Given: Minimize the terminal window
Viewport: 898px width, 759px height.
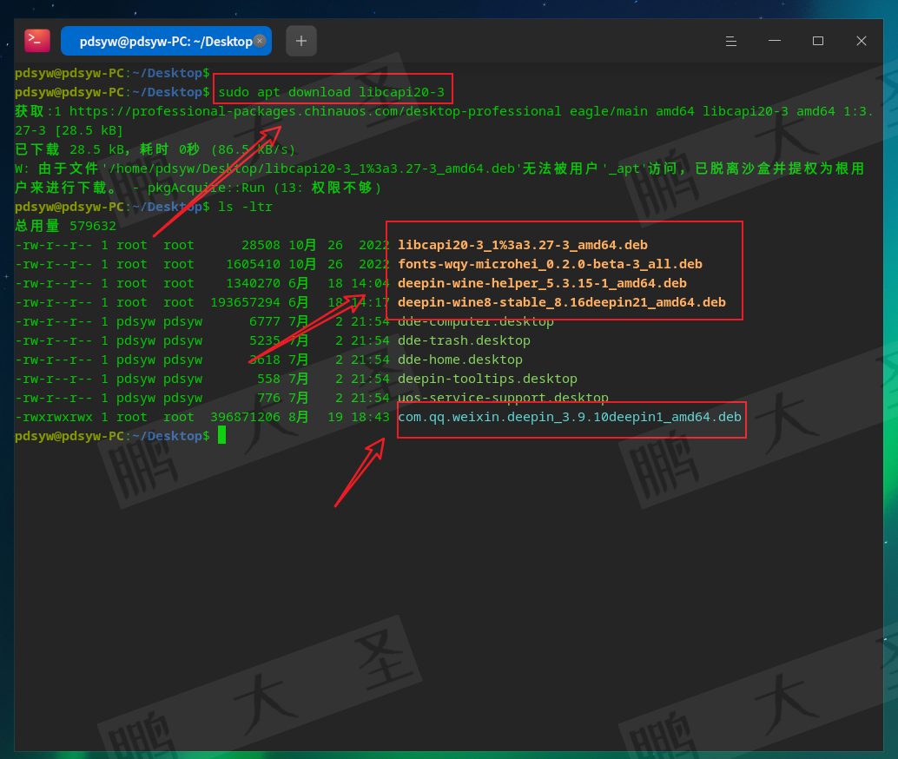Looking at the screenshot, I should (x=775, y=41).
